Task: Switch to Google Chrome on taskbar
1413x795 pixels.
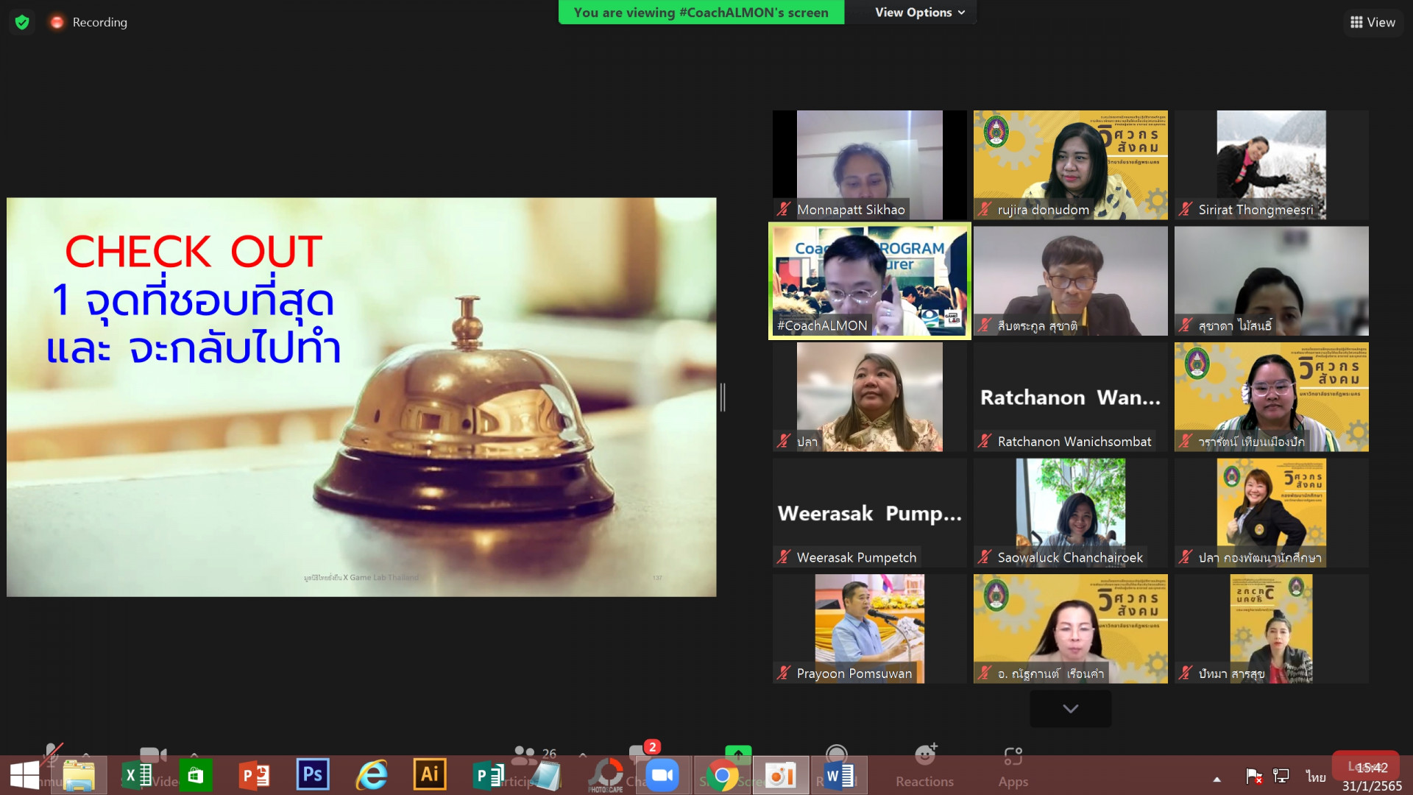Action: coord(722,776)
